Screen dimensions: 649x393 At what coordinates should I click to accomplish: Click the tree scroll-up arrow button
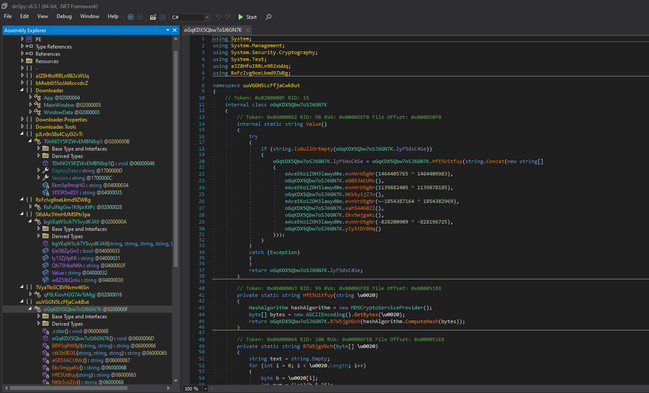click(x=176, y=39)
